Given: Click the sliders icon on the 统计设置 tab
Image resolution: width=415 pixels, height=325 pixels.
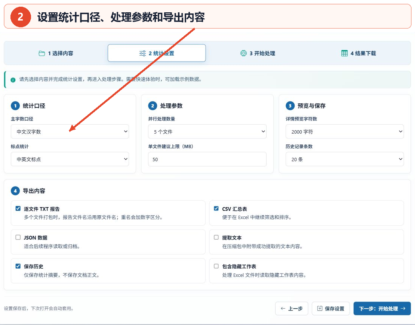Looking at the screenshot, I should tap(142, 53).
